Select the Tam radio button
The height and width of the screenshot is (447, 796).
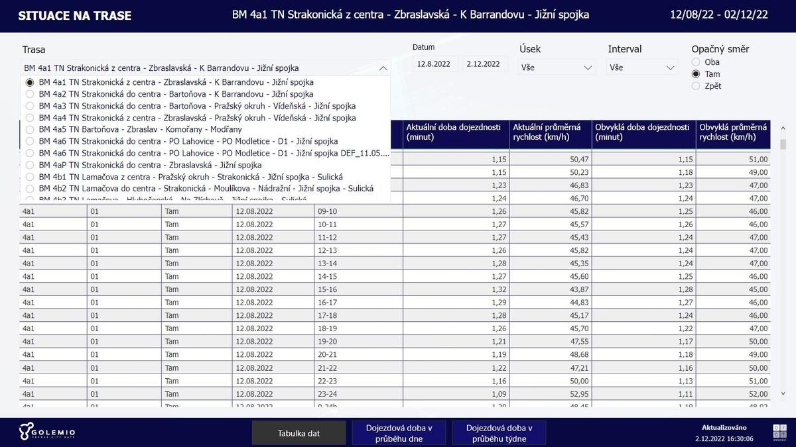click(x=696, y=74)
